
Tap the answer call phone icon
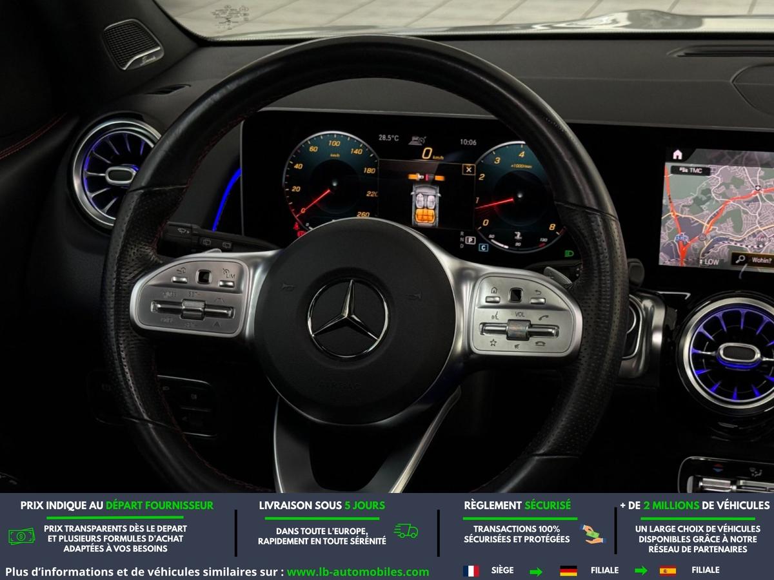[x=543, y=316]
